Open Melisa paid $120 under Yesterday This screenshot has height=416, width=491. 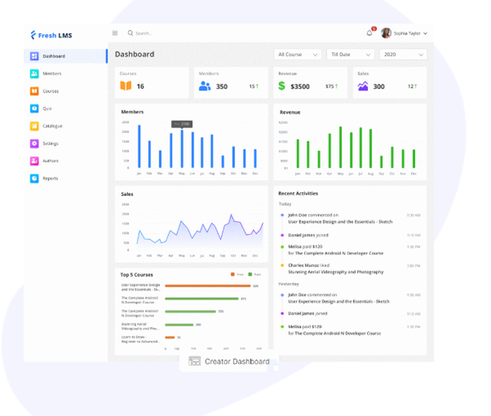(x=305, y=327)
